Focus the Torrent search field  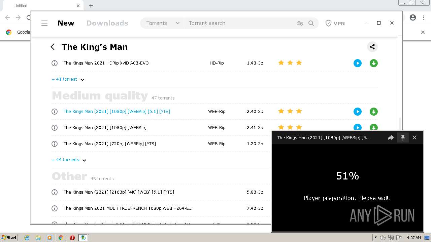coord(239,23)
